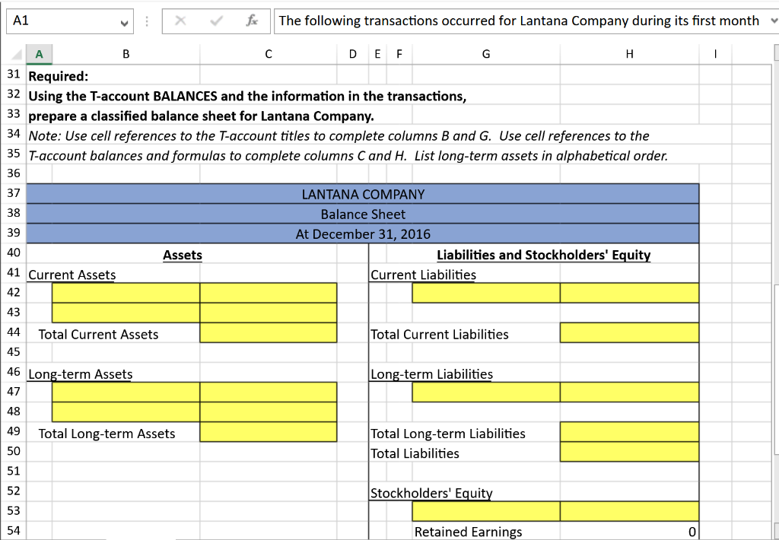Select column header A
The height and width of the screenshot is (540, 779).
(37, 54)
